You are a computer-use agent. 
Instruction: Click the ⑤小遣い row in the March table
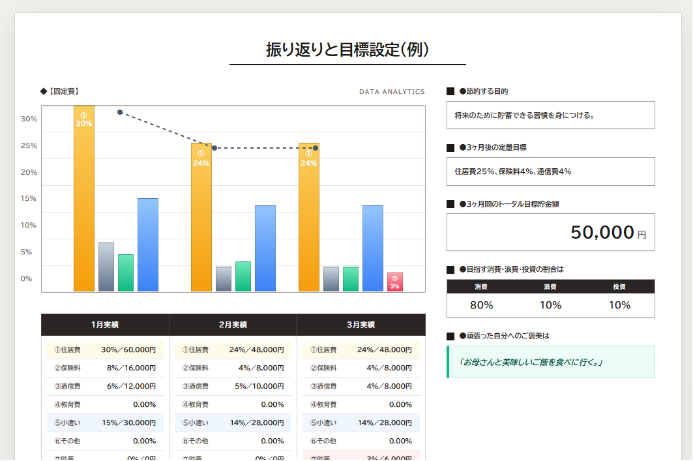click(x=361, y=423)
